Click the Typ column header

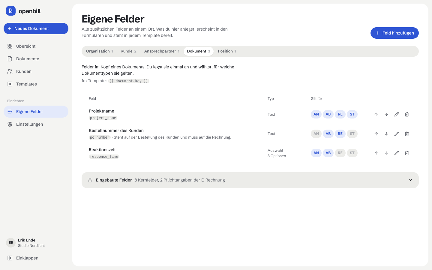tap(271, 99)
